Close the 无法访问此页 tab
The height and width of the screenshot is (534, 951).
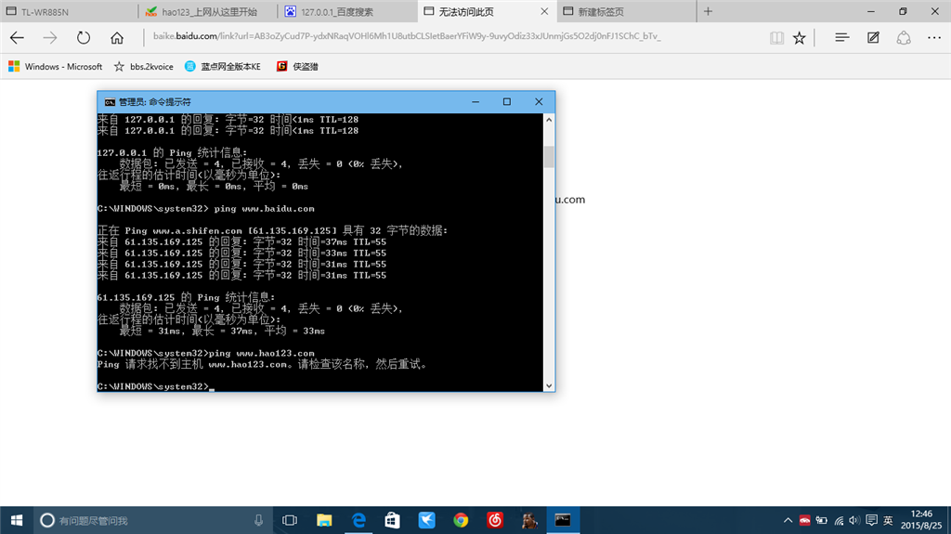pyautogui.click(x=544, y=11)
